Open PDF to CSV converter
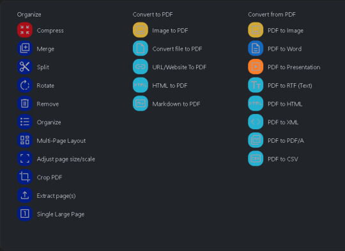The height and width of the screenshot is (251, 345). point(283,159)
